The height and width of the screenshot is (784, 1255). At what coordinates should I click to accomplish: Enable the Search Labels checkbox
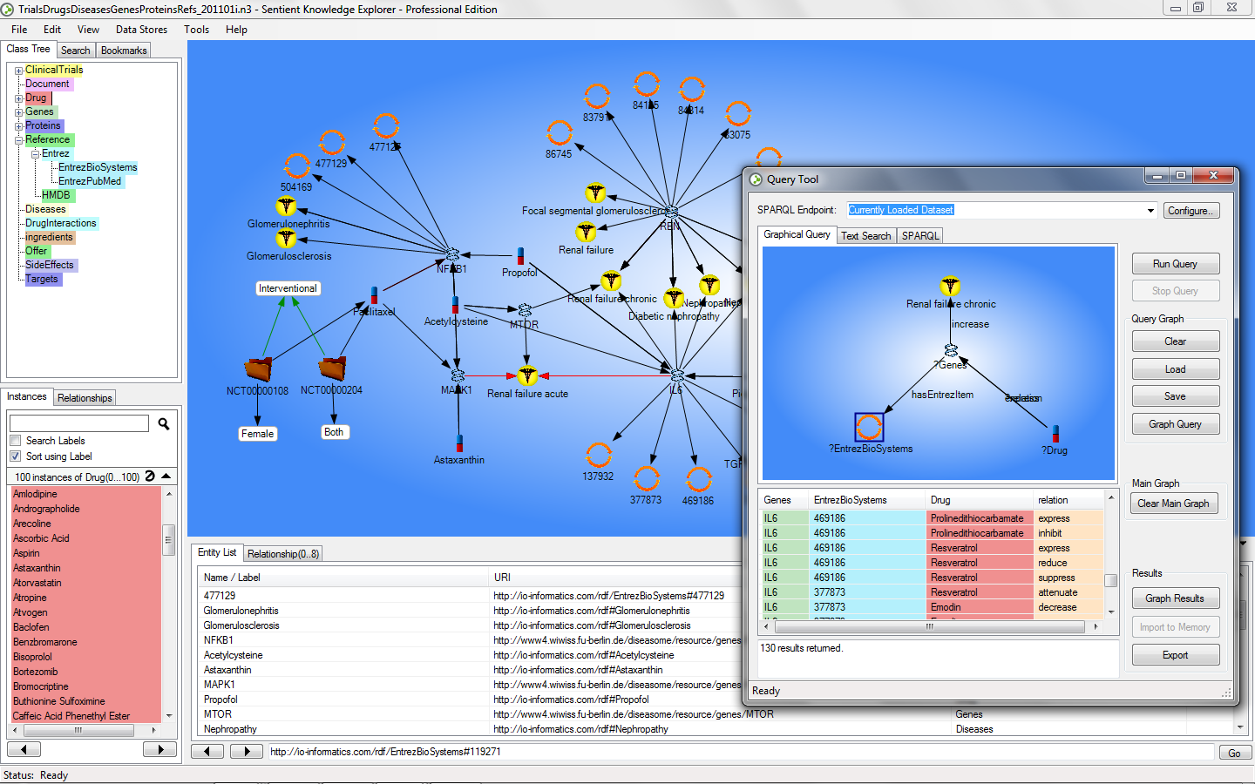16,441
